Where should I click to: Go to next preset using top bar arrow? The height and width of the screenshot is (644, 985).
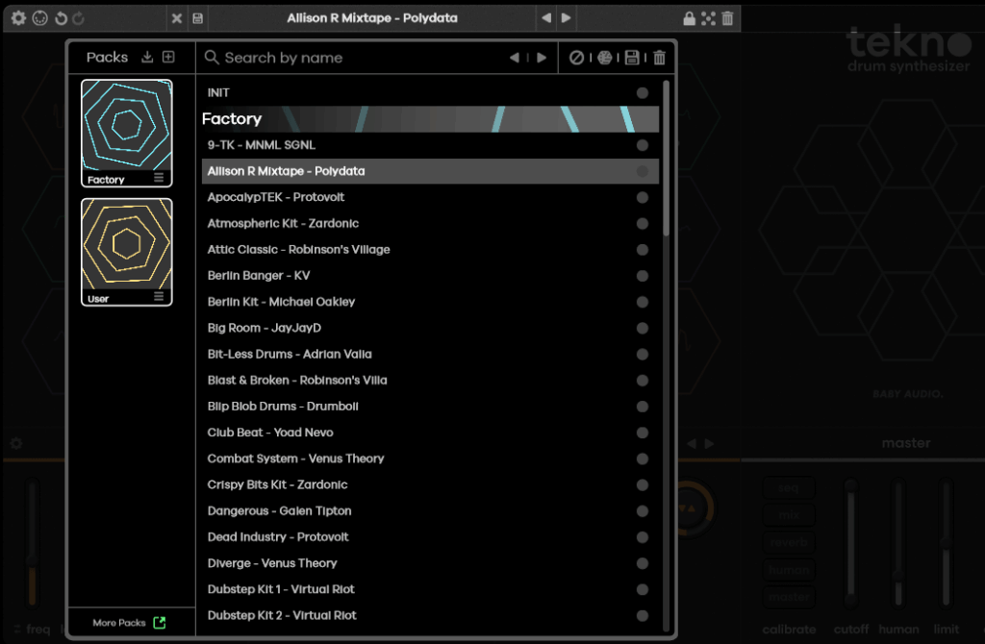[x=566, y=18]
